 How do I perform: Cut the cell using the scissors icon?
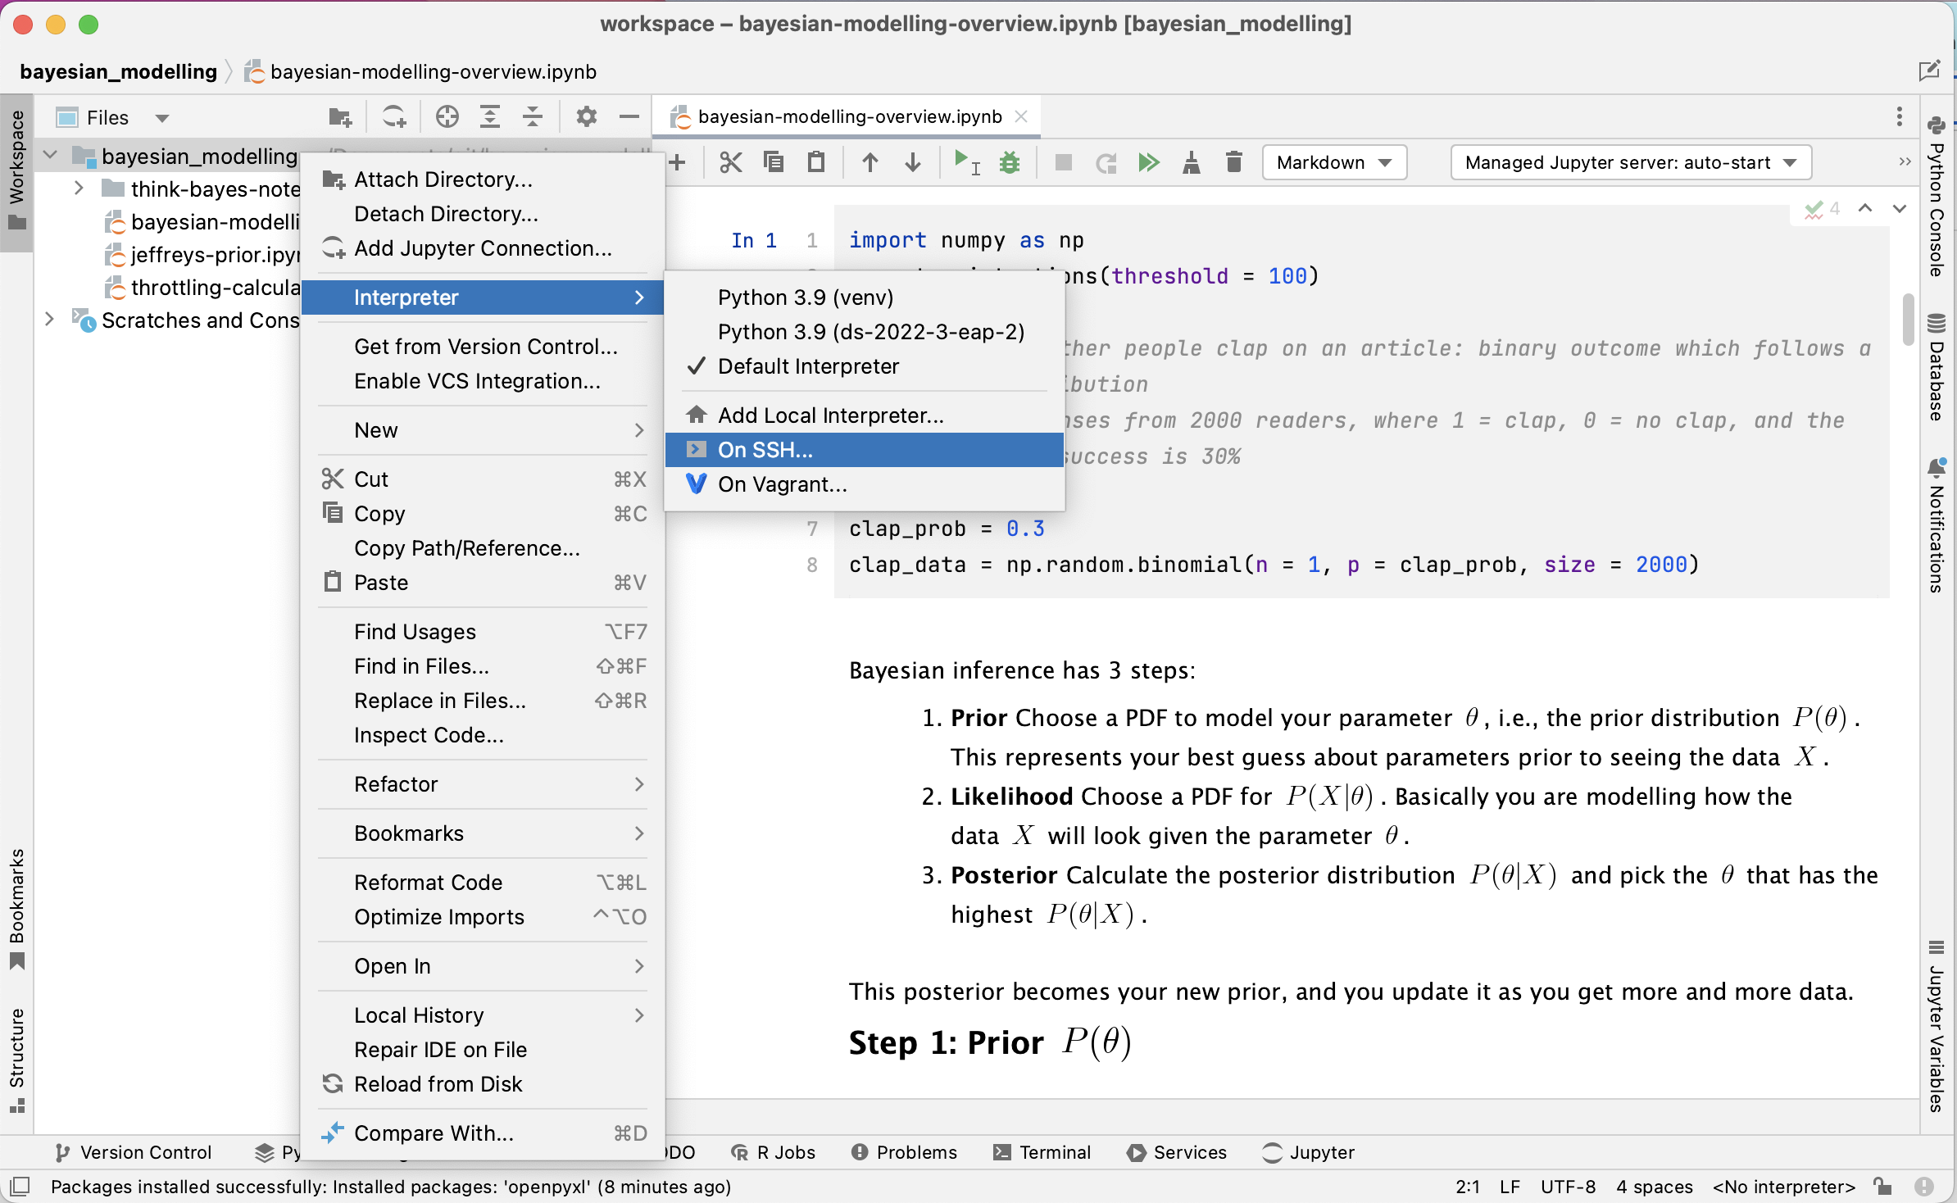[730, 162]
